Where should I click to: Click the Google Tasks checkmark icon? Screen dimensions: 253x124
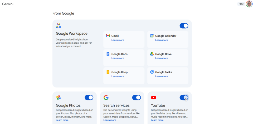click(152, 72)
